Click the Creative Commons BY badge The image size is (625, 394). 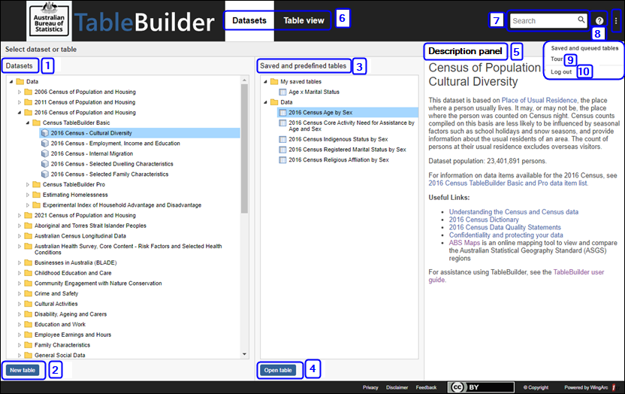pyautogui.click(x=481, y=387)
